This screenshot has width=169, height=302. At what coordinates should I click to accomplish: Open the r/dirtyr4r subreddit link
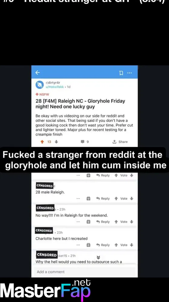tap(53, 83)
